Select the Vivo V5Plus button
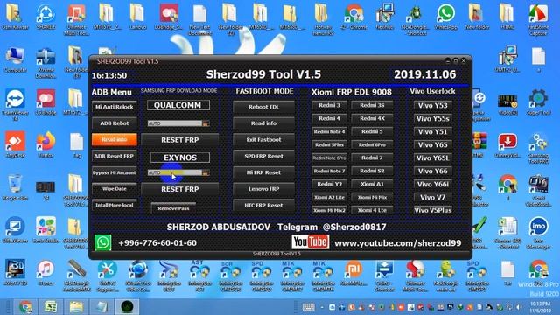Screen dimensions: 560x315 [x=432, y=210]
